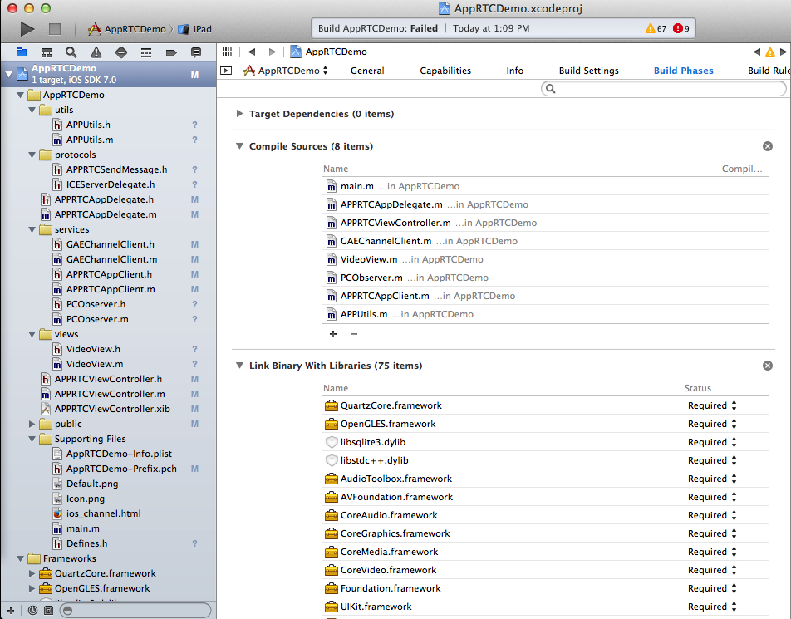
Task: Select CoreMedia.framework library row
Action: 545,552
